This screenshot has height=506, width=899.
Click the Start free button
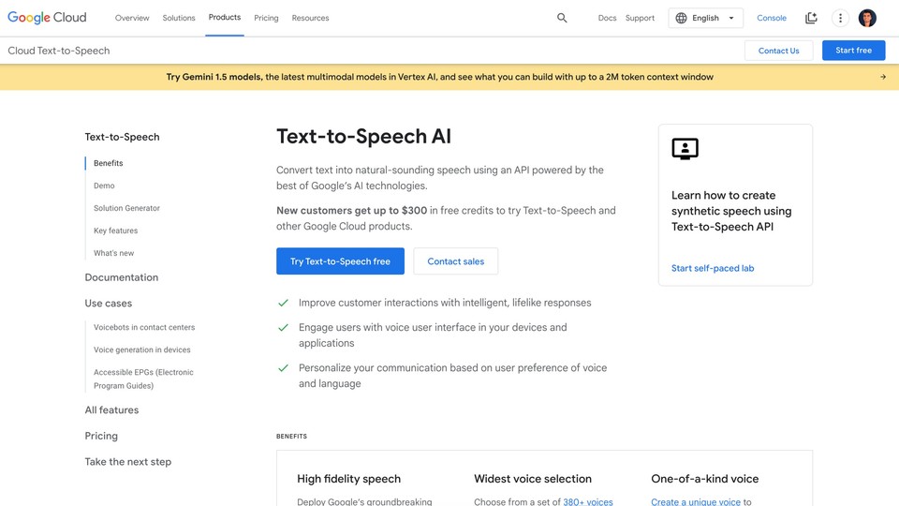point(854,51)
